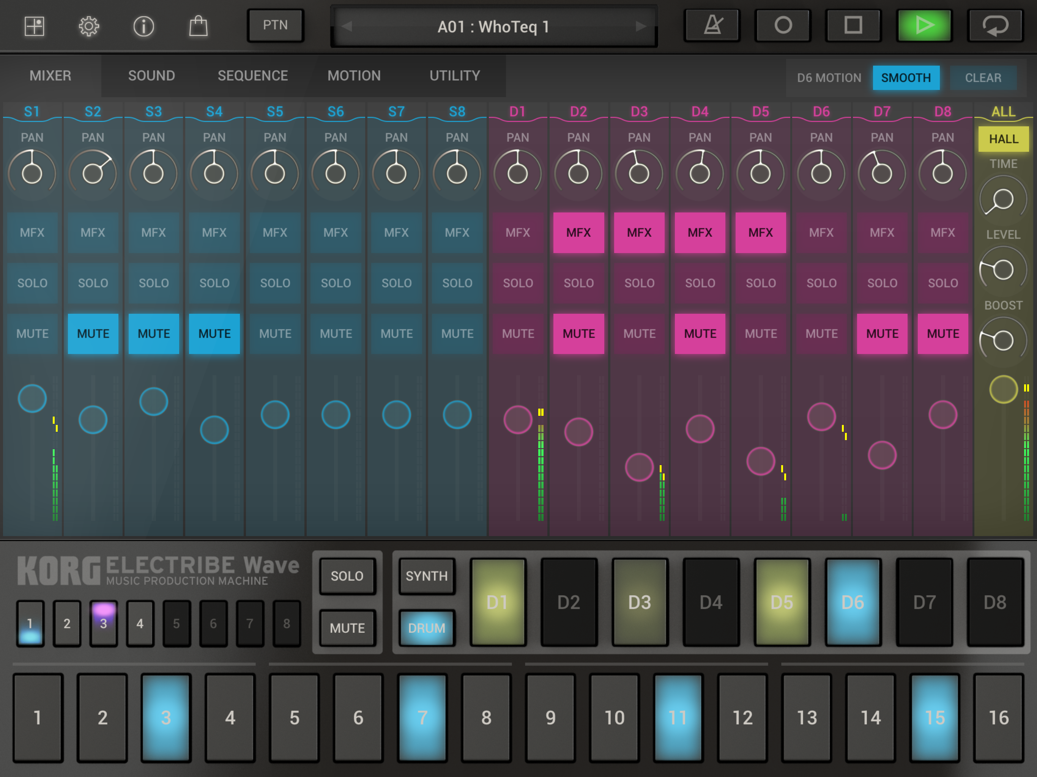Toggle step 7 in sequencer

[x=422, y=718]
